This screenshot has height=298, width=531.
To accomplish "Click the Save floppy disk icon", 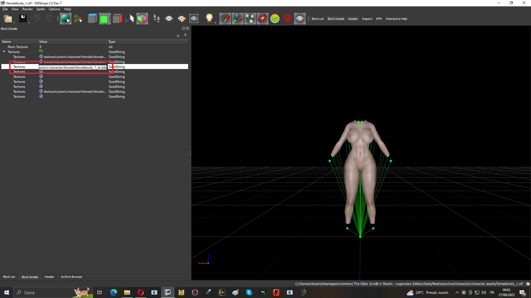I will coord(23,19).
